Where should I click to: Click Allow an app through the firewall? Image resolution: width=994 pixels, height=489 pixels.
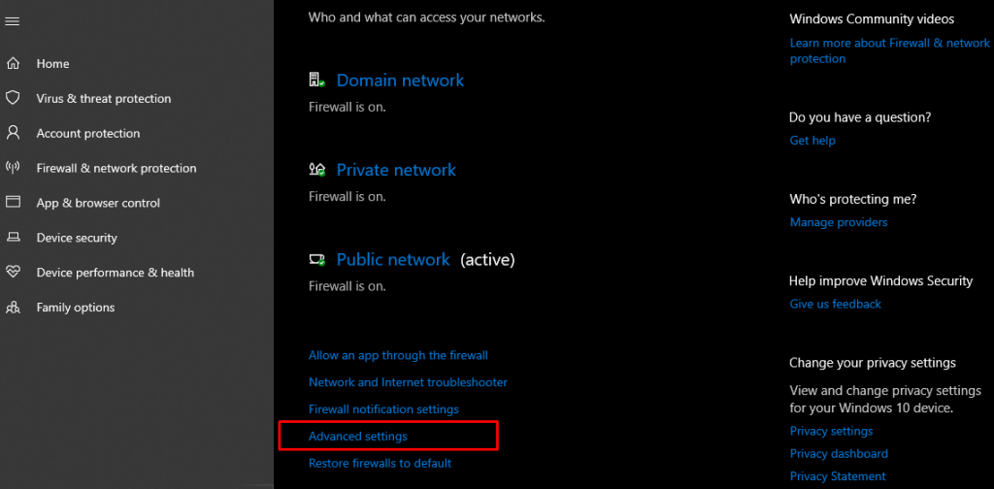coord(398,355)
